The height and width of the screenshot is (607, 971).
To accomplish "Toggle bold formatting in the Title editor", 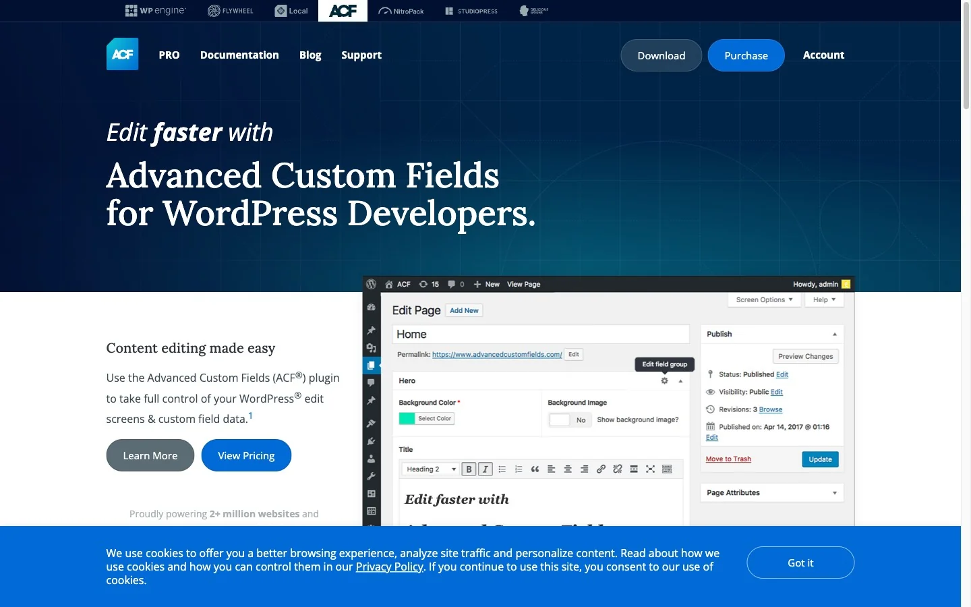I will (469, 469).
